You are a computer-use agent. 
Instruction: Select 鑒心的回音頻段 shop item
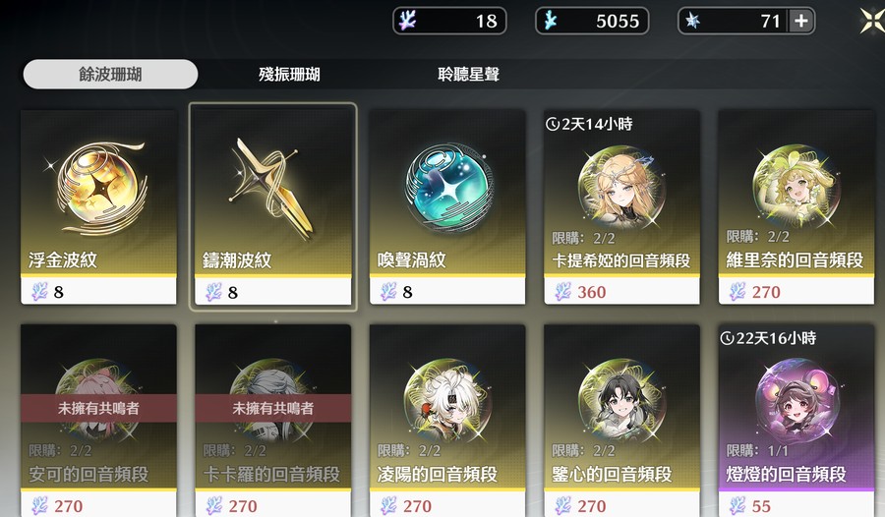tap(621, 421)
